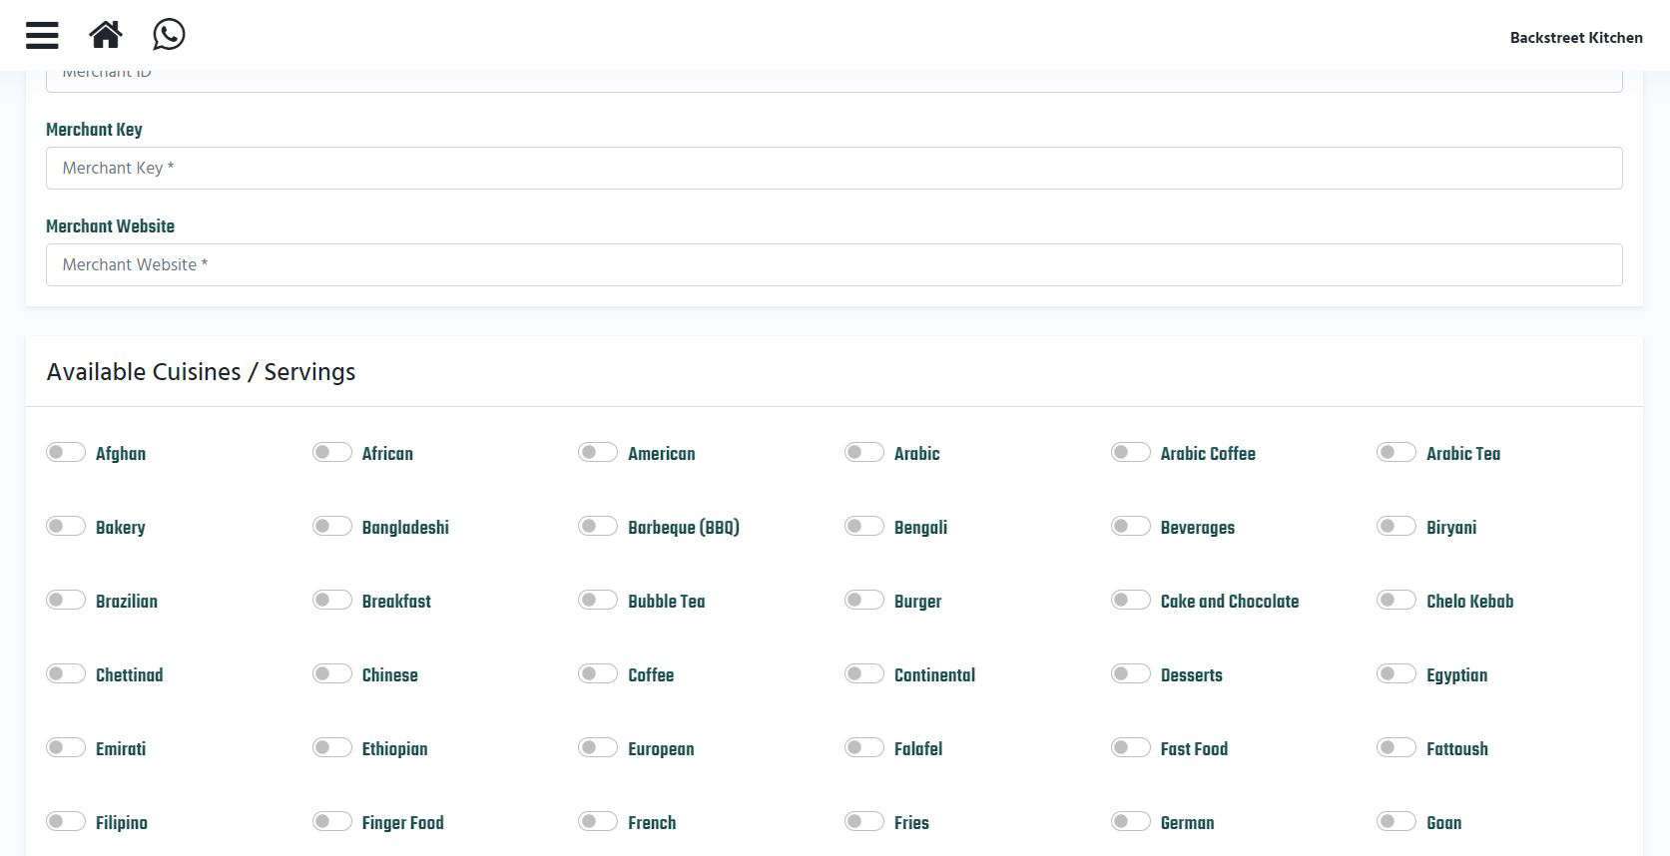Turn on the Egyptian cuisine toggle
This screenshot has height=856, width=1670.
(1395, 674)
